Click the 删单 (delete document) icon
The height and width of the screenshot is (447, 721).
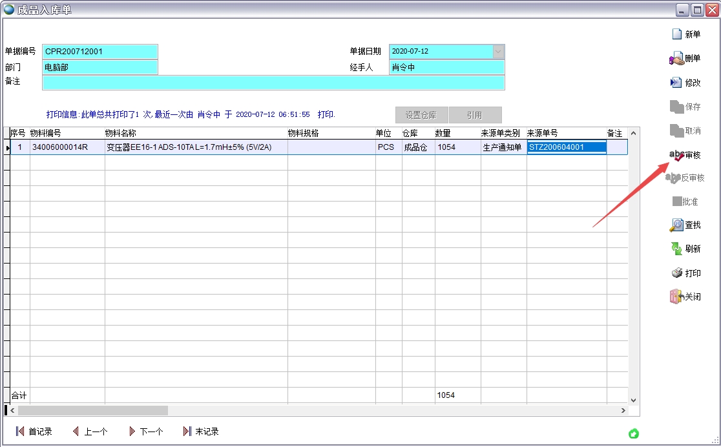point(676,59)
